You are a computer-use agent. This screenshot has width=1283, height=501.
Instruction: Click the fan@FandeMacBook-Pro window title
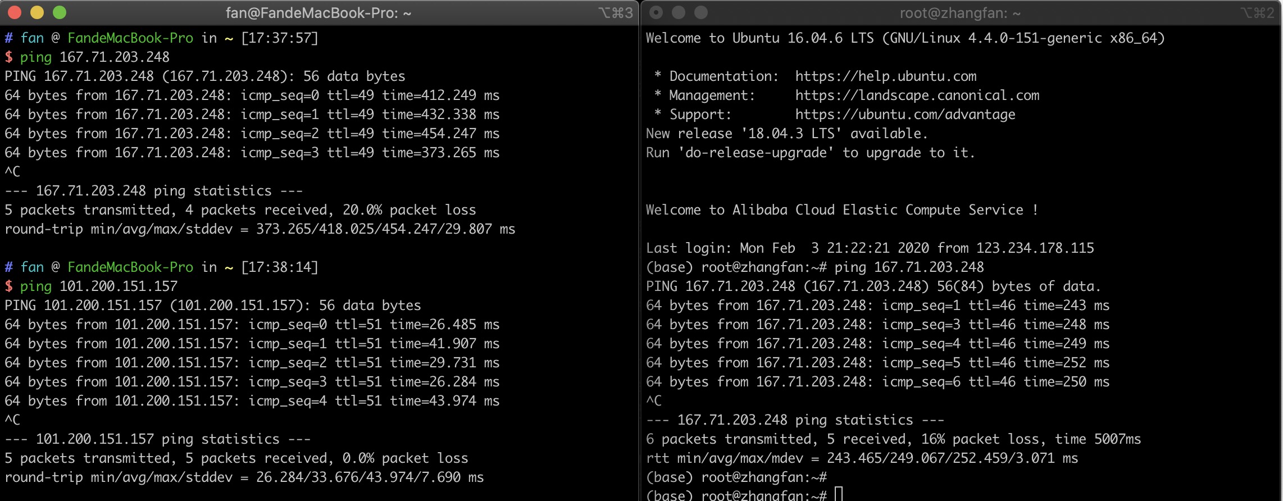point(319,13)
